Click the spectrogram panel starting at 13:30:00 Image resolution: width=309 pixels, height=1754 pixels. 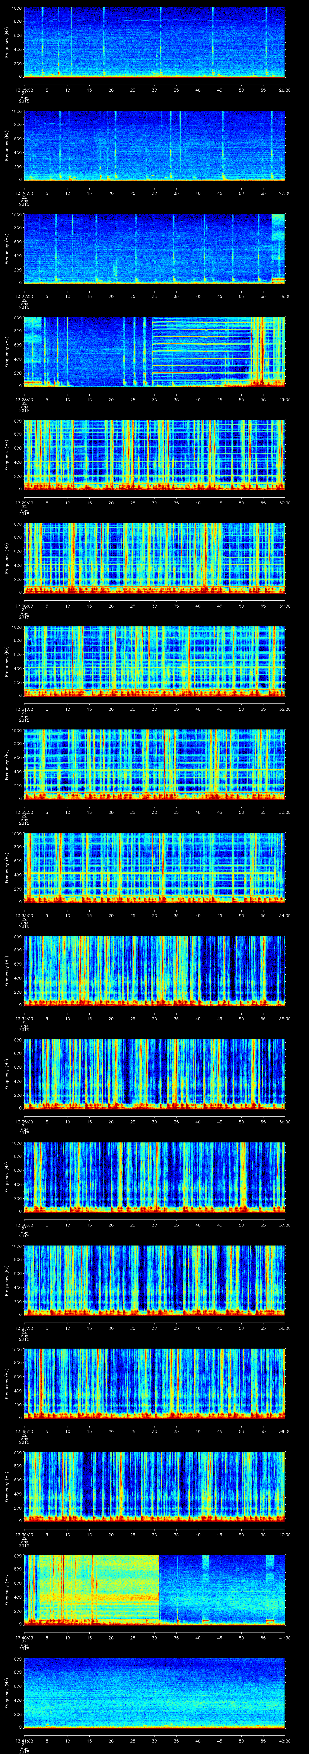(155, 558)
